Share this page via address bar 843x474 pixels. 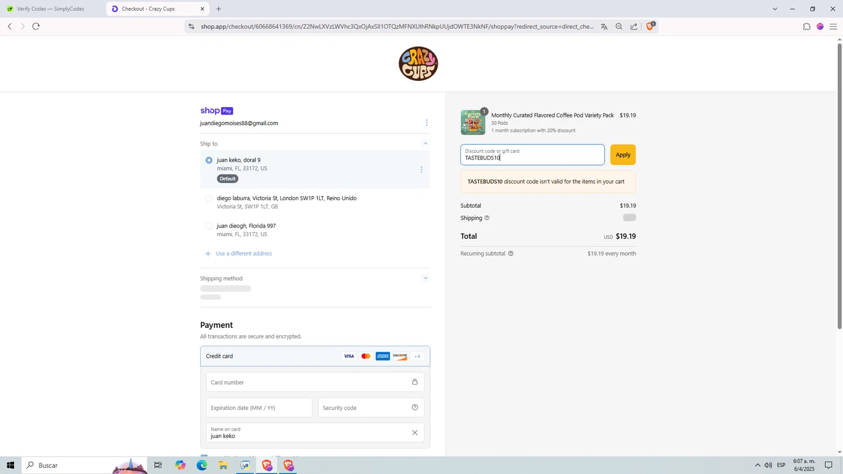pyautogui.click(x=634, y=26)
